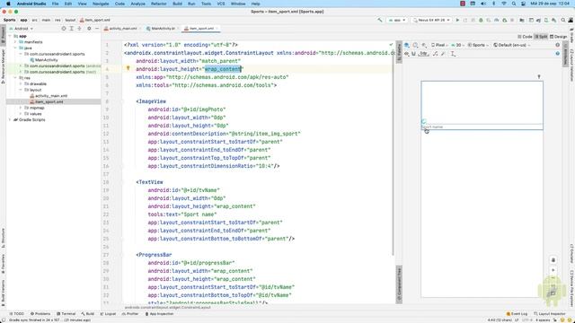575x323 pixels.
Task: Click the Debug app bug icon
Action: [481, 20]
